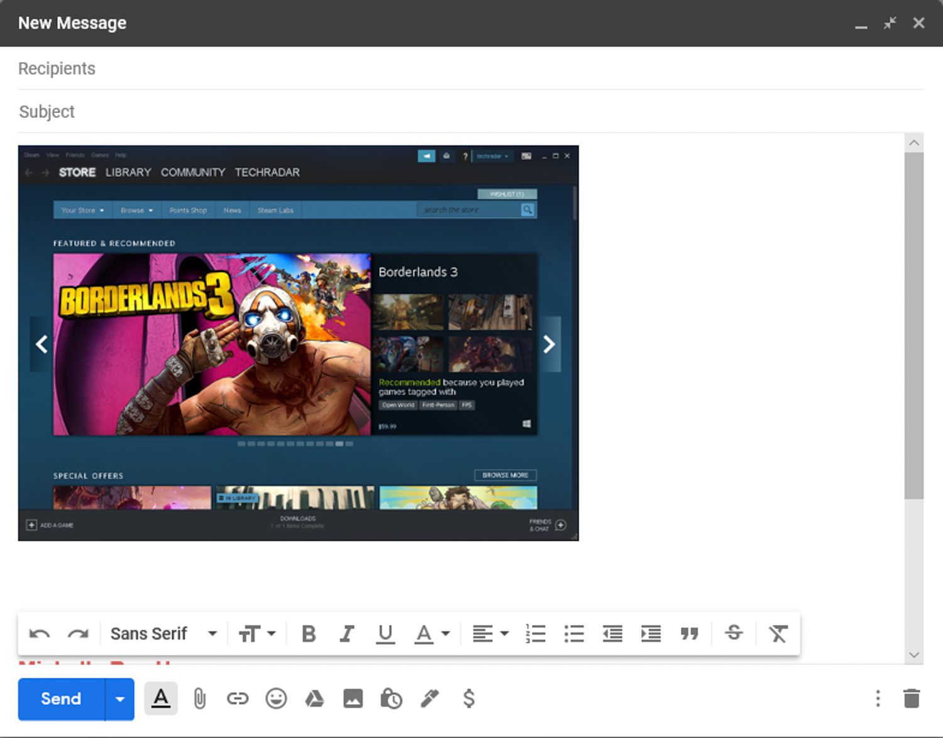Open the Sans Serif font dropdown
This screenshot has height=738, width=943.
tap(163, 634)
